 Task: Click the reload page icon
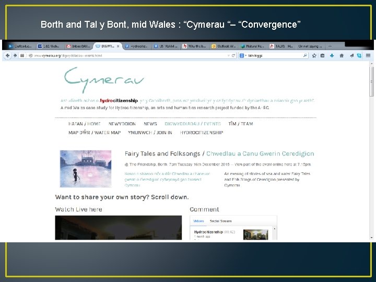pyautogui.click(x=233, y=55)
